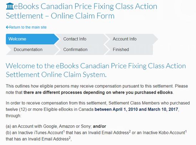
Task: Click the Google, Amazon or Sony account line
Action: click(56, 126)
